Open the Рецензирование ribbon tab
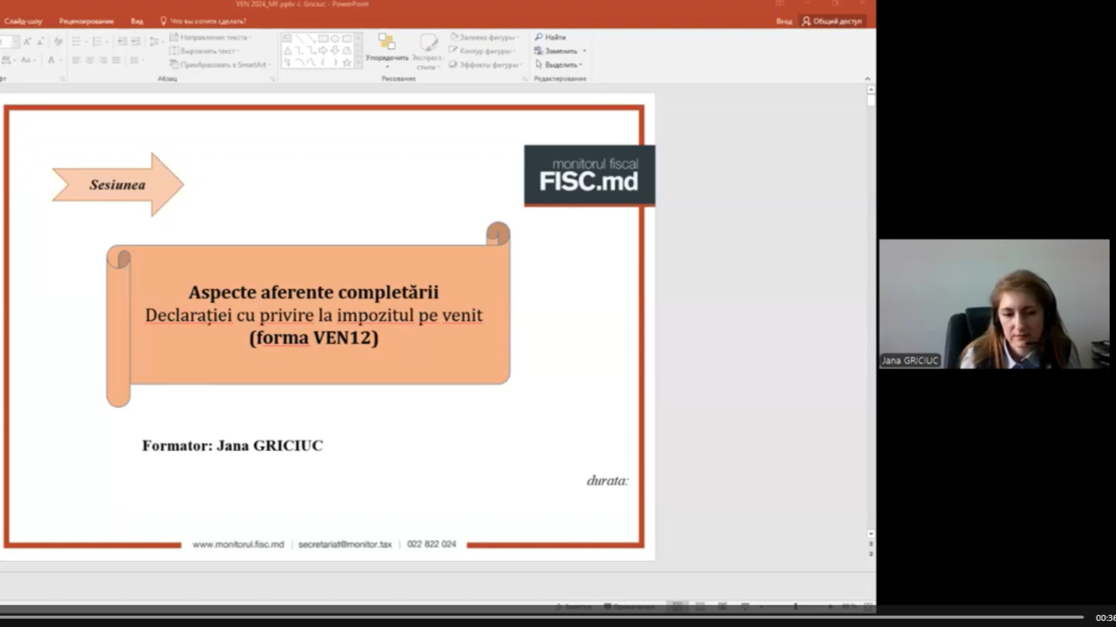This screenshot has height=627, width=1116. pos(87,21)
